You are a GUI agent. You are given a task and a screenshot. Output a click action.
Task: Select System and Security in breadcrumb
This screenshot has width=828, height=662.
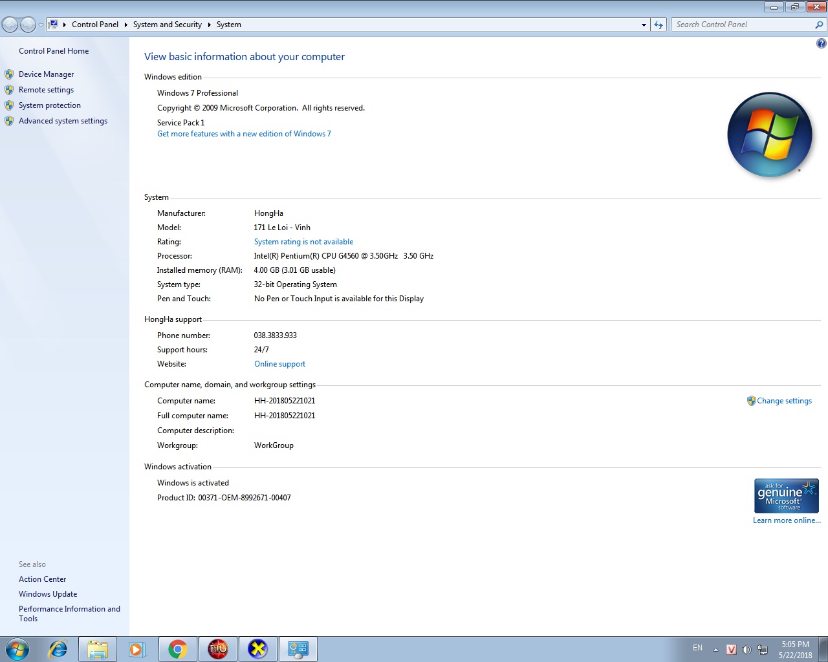(167, 25)
